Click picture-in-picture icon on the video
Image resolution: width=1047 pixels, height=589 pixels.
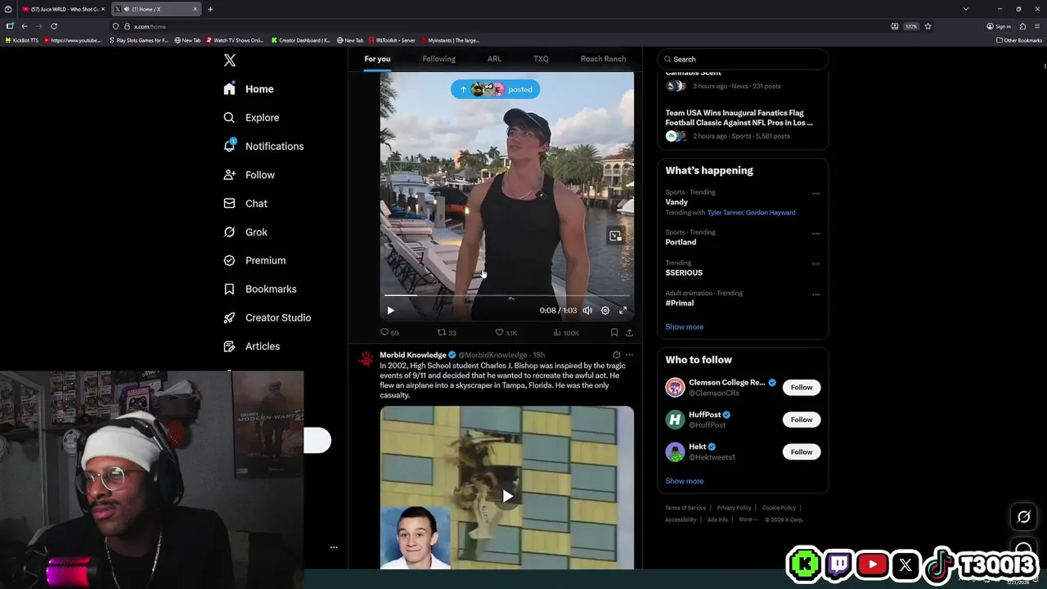pos(615,236)
